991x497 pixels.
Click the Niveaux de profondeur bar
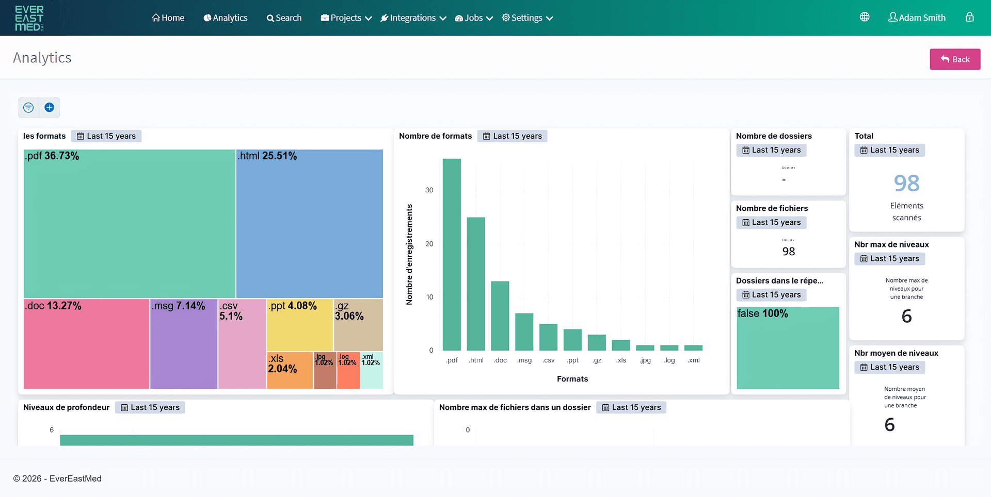237,440
